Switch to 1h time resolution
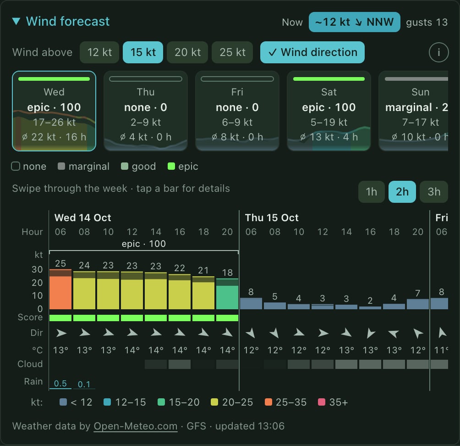 372,192
